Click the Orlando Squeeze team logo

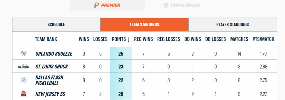(x=24, y=54)
